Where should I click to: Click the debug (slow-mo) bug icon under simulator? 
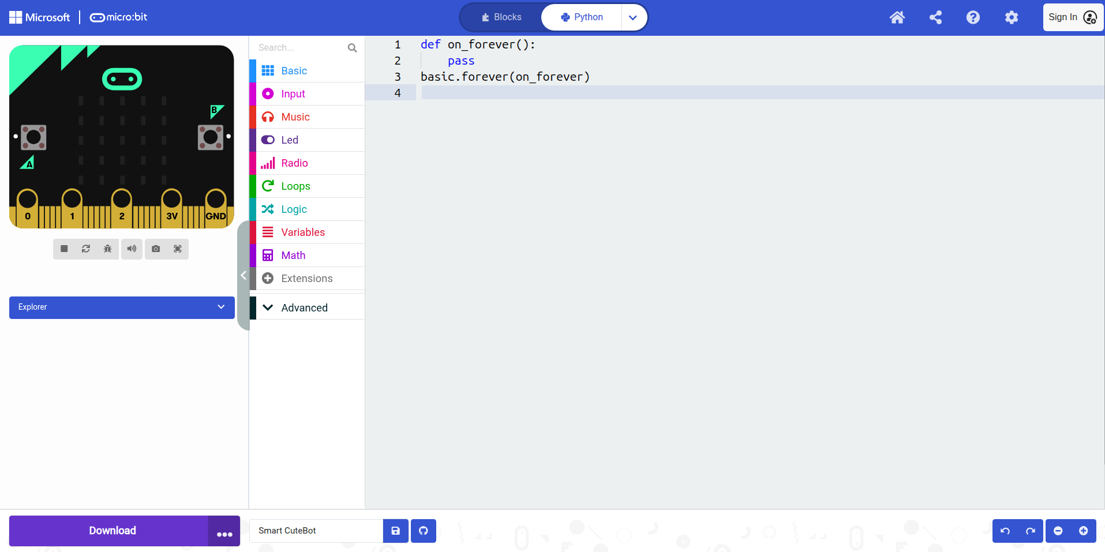107,249
